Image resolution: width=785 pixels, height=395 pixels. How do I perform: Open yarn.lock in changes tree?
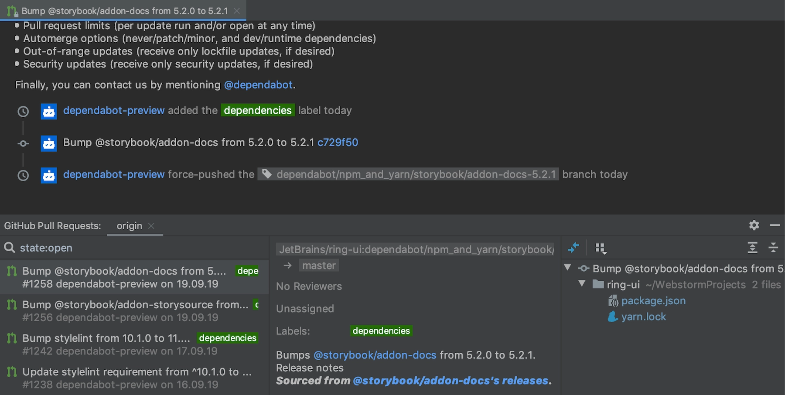coord(644,317)
